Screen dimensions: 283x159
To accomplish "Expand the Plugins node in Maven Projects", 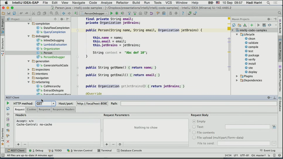I will click(x=237, y=76).
